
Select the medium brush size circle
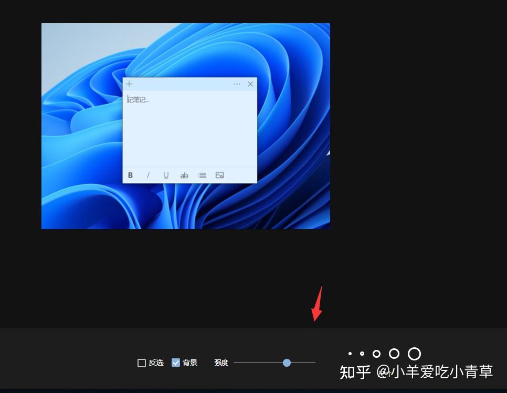[x=376, y=354]
